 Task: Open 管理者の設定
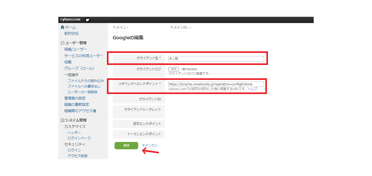[x=75, y=98]
